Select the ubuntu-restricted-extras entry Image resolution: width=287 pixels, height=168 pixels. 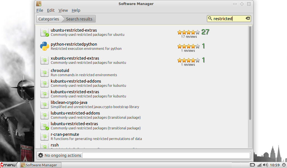pos(142,32)
